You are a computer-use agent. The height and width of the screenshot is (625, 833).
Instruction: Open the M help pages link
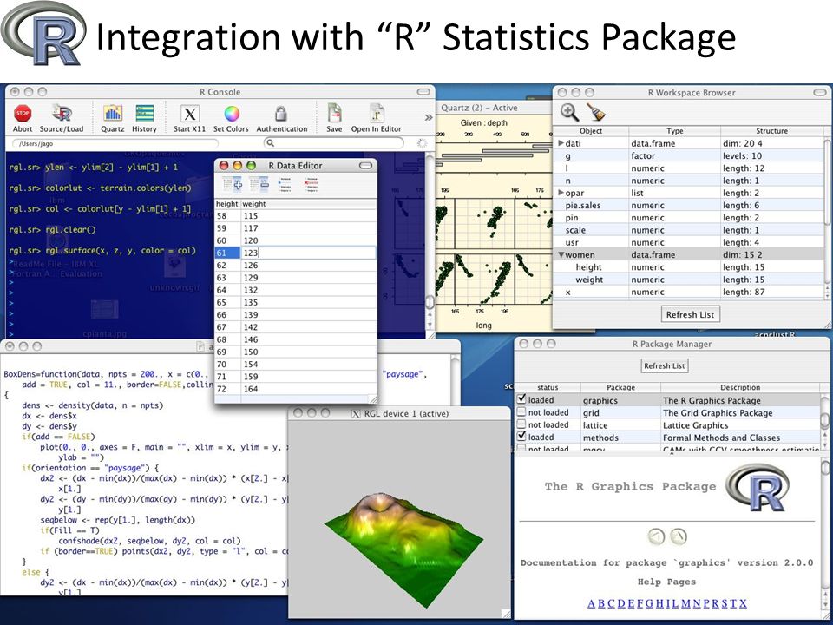click(685, 603)
